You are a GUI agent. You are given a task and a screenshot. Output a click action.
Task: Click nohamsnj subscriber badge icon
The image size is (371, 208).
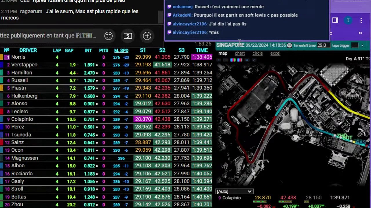(170, 7)
